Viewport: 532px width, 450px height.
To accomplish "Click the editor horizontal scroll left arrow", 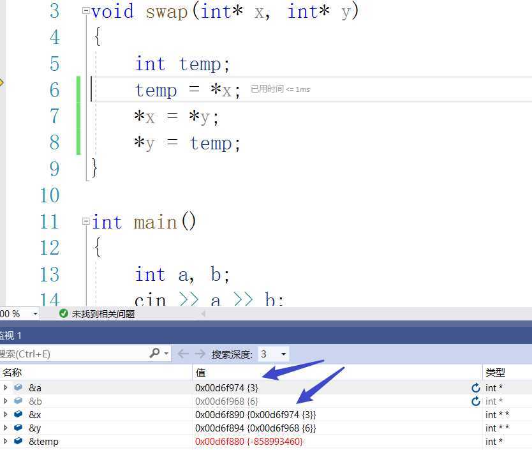I will click(203, 313).
